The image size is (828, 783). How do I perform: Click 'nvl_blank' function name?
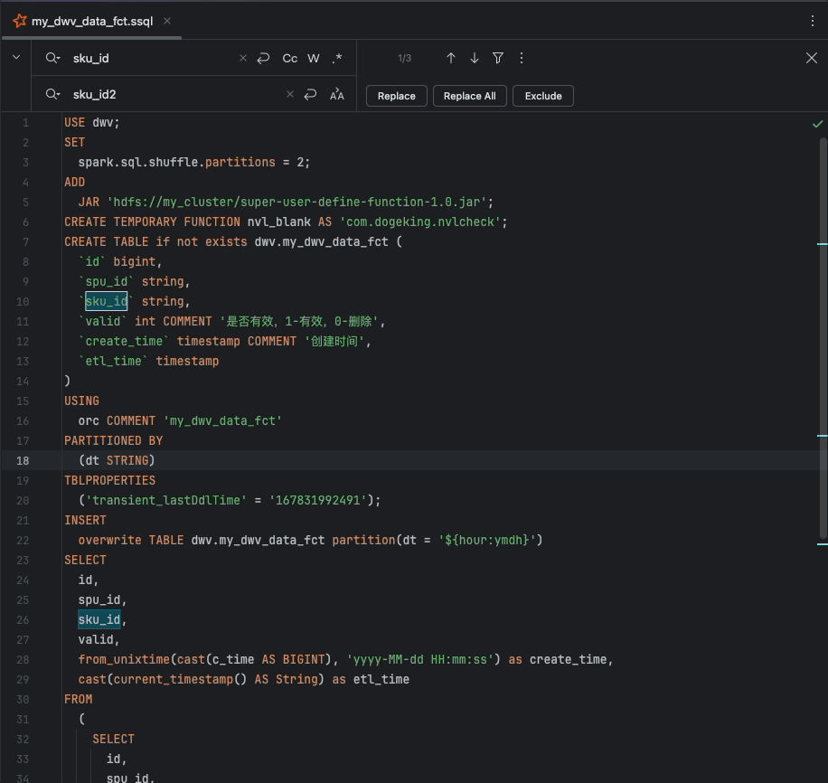[x=278, y=222]
